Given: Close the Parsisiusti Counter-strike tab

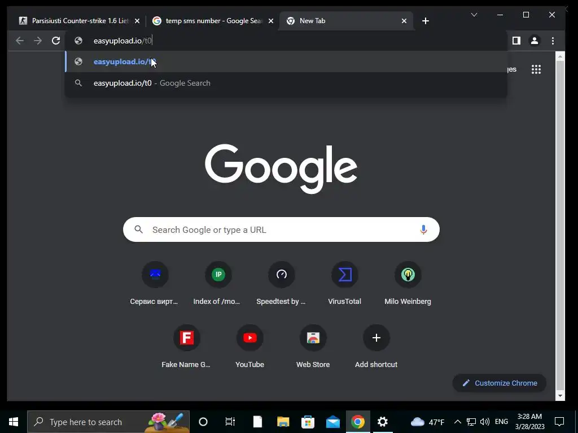Looking at the screenshot, I should [x=137, y=21].
